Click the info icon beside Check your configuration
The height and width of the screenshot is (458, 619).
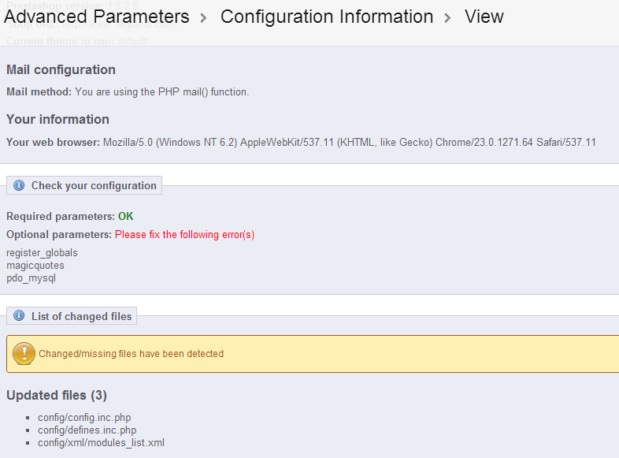click(20, 186)
